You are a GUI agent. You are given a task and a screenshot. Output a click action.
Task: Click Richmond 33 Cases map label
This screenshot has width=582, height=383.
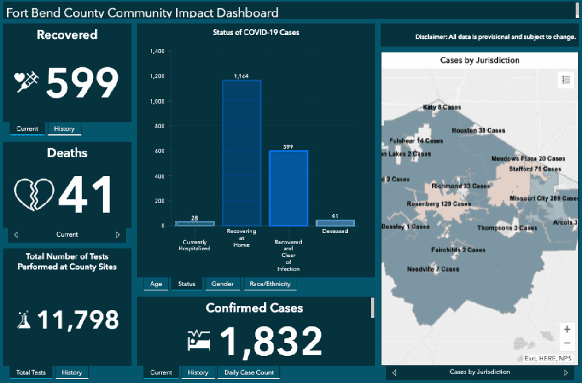tap(460, 186)
